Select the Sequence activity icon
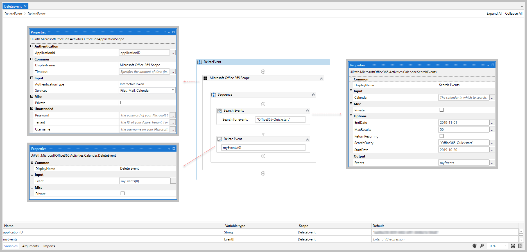This screenshot has height=252, width=527. pyautogui.click(x=214, y=95)
